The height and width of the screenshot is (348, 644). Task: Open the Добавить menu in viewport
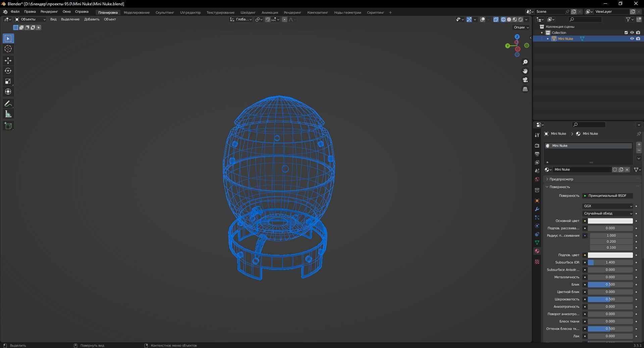(92, 19)
